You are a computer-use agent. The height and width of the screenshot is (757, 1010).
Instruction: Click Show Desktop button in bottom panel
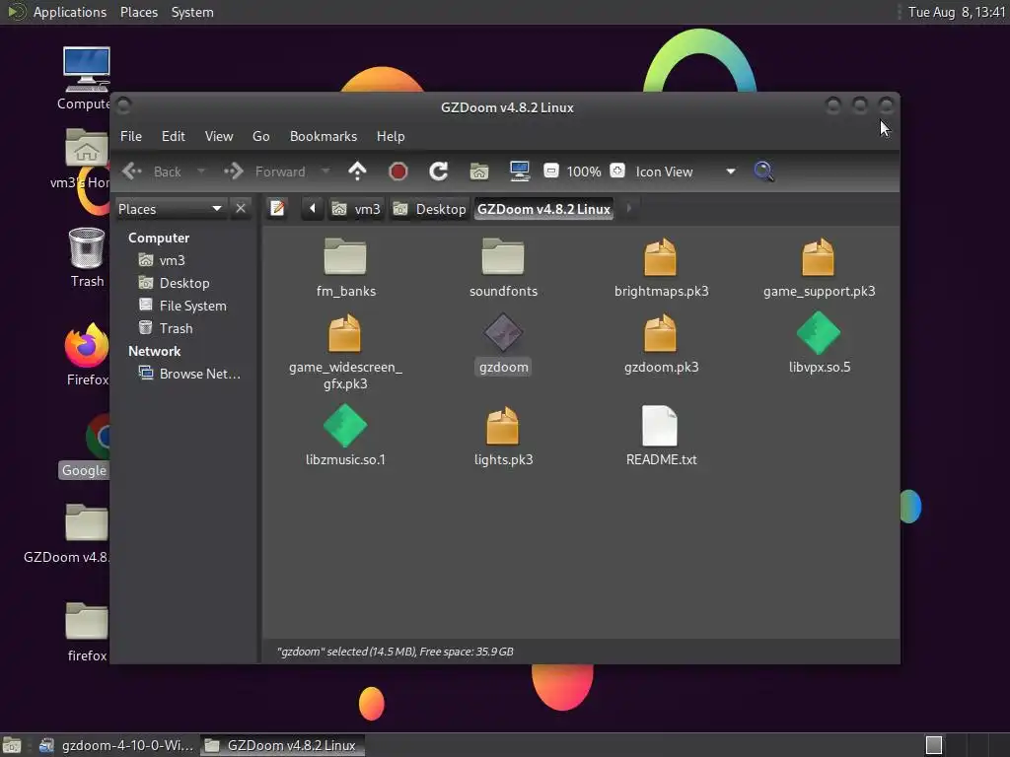tap(12, 745)
